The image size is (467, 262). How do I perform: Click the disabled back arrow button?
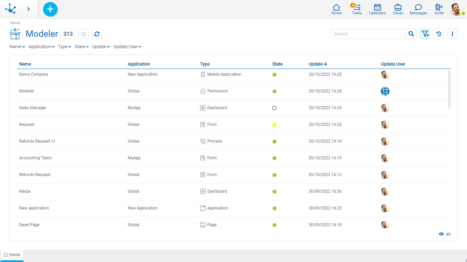(x=83, y=34)
